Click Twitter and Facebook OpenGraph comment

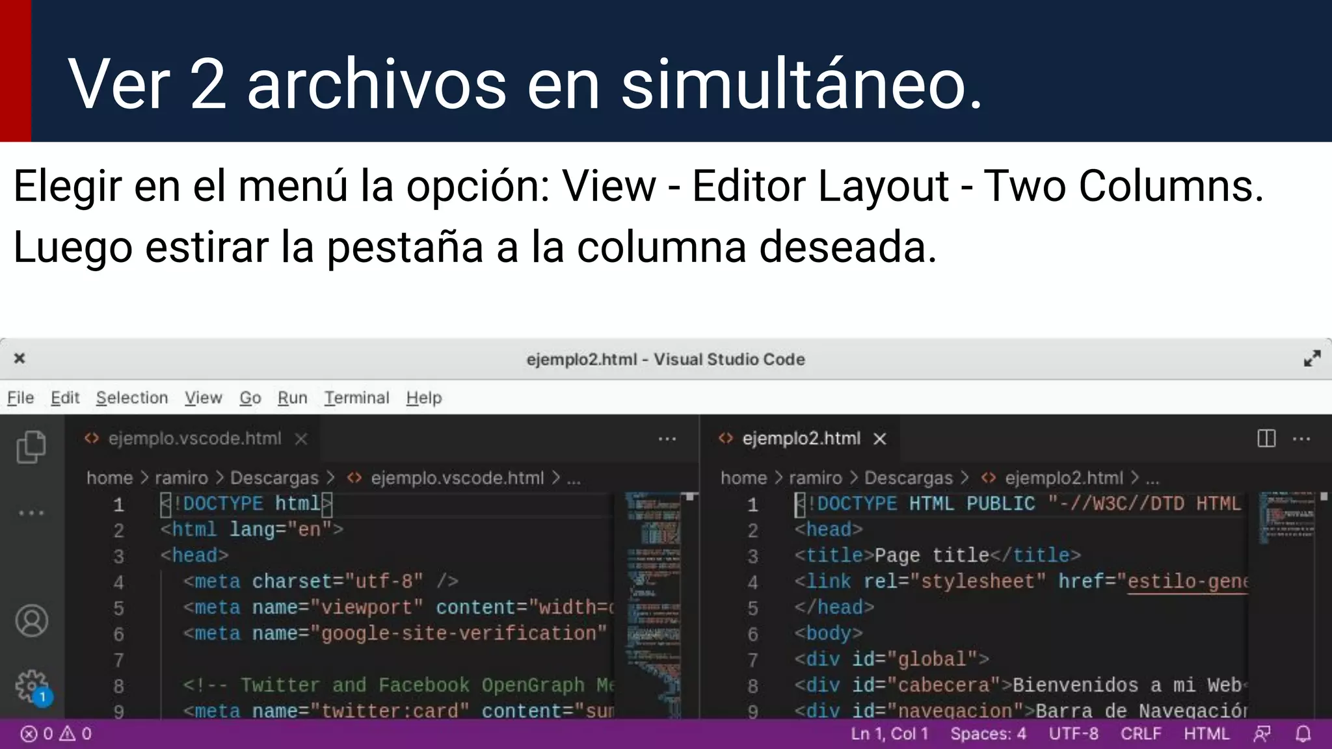(399, 686)
